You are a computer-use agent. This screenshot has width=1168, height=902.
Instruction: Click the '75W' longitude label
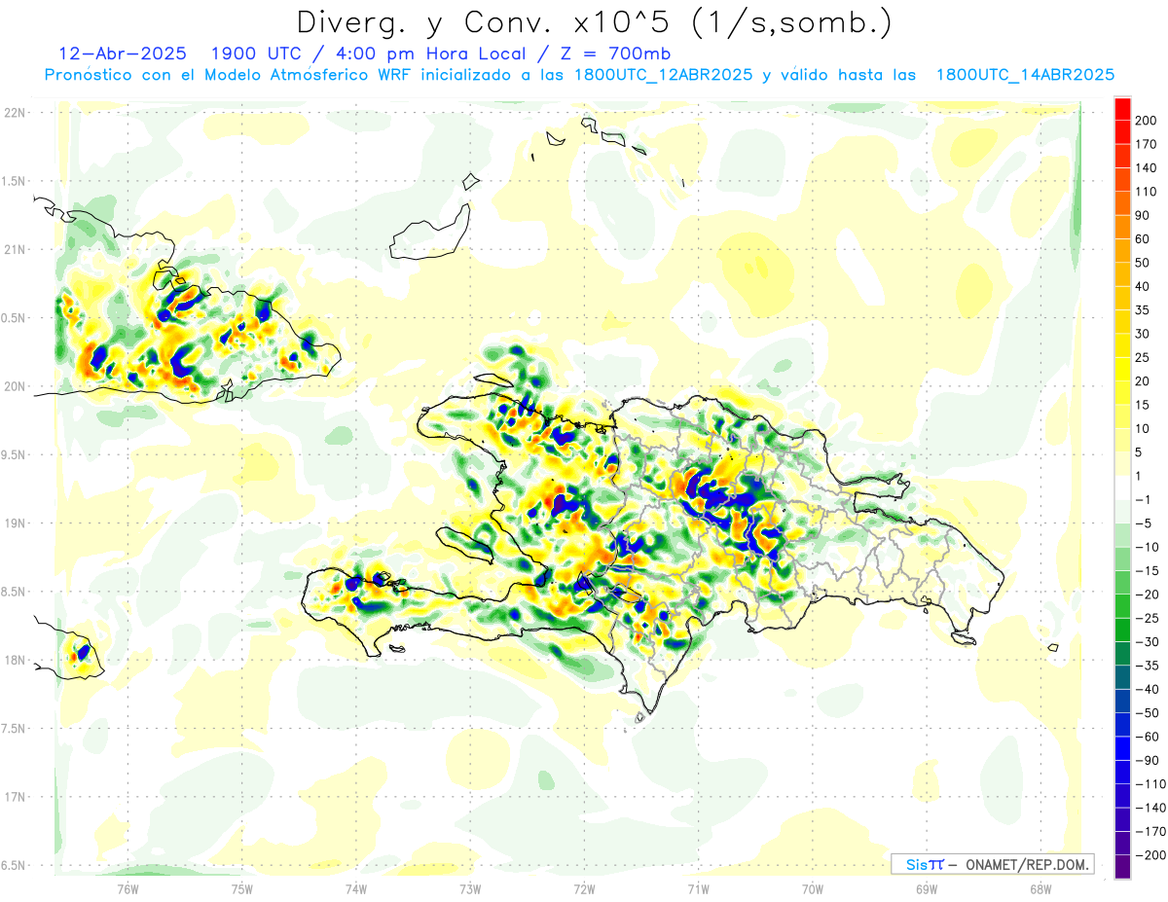242,889
